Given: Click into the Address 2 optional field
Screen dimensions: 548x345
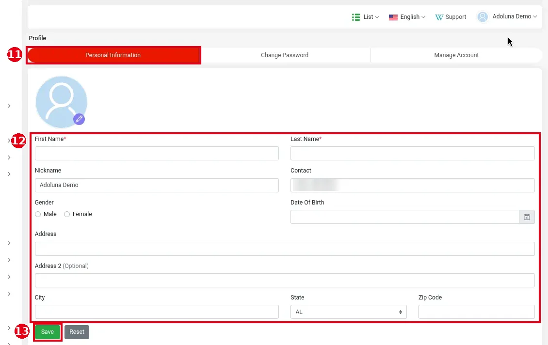Looking at the screenshot, I should (285, 281).
